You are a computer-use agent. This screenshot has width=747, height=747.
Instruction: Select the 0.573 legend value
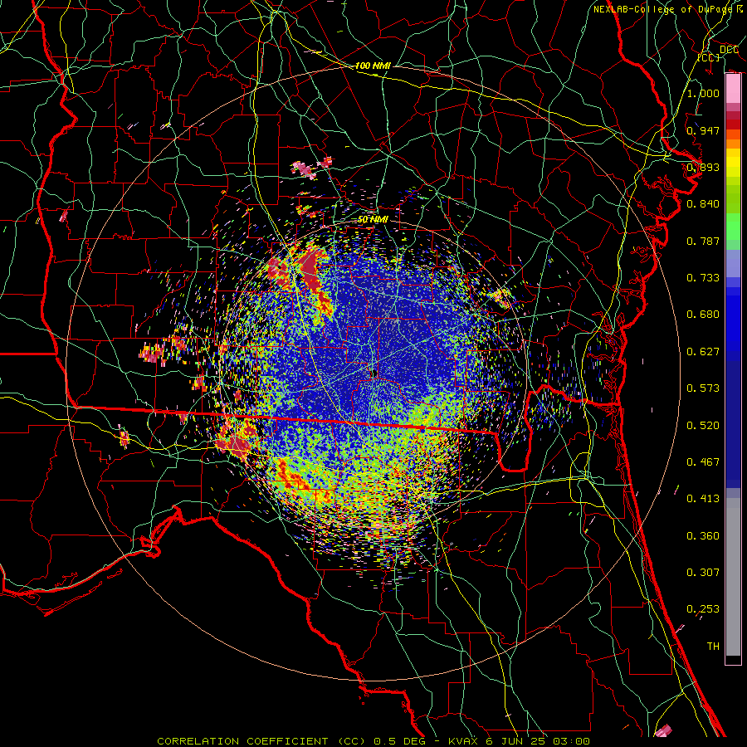pyautogui.click(x=703, y=388)
